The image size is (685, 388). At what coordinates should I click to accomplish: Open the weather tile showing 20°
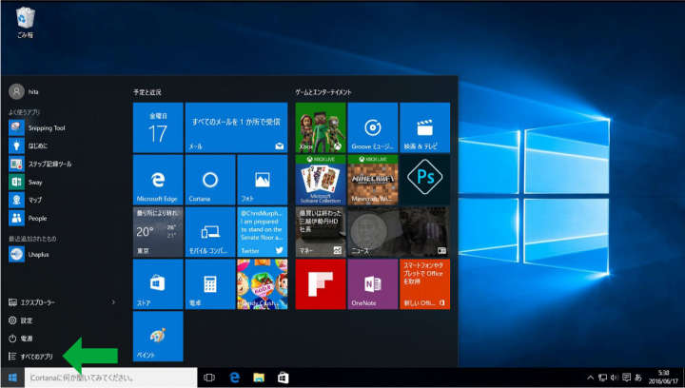coord(158,232)
